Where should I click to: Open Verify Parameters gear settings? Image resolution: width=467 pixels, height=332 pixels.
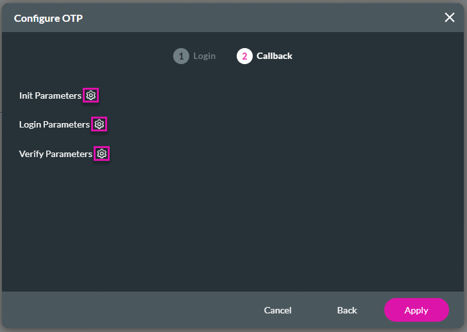(x=101, y=154)
